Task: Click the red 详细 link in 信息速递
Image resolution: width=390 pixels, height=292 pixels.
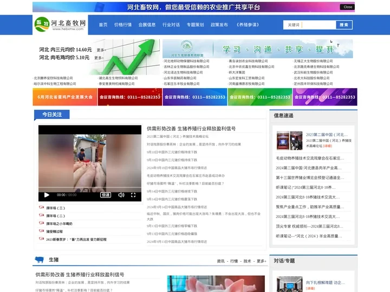Action: pos(327,146)
